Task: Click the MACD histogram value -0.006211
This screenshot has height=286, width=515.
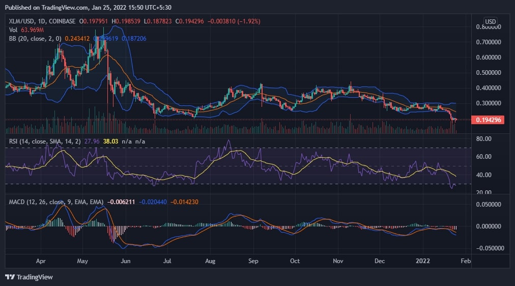Action: coord(121,202)
